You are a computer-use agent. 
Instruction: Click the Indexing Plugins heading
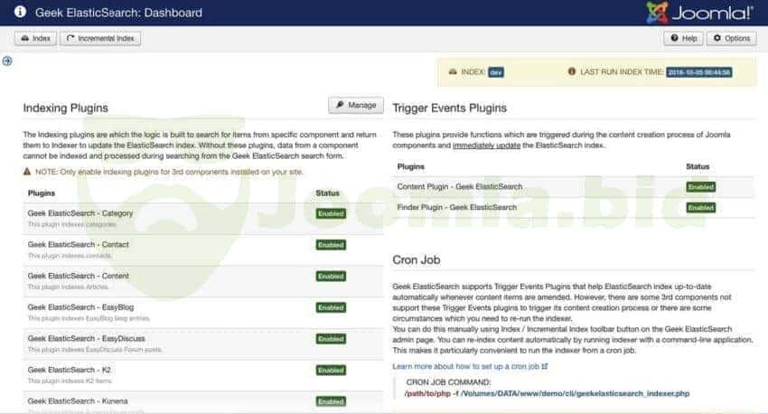pyautogui.click(x=66, y=108)
